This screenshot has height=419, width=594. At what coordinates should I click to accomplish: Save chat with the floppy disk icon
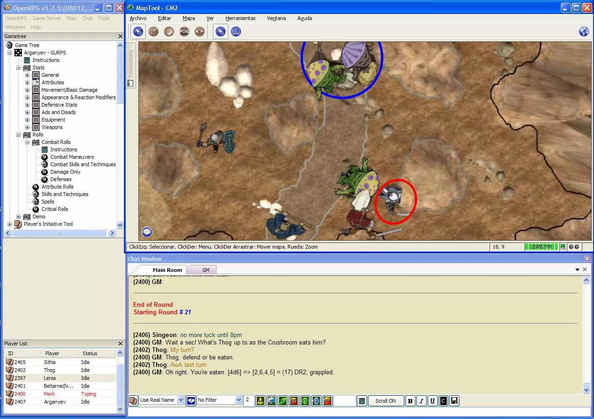454,400
